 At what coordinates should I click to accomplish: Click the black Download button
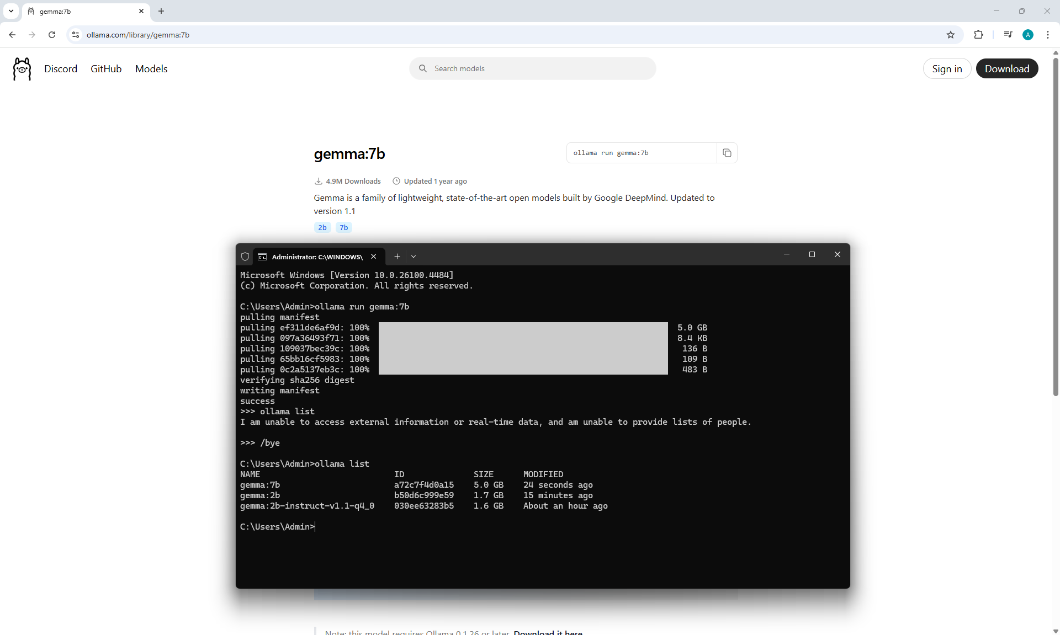[x=1006, y=69]
